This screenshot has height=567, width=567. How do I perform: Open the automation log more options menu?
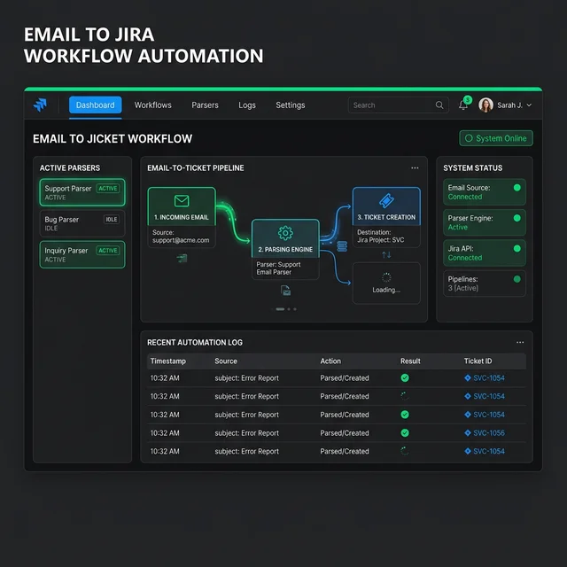(520, 342)
